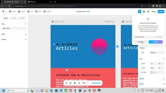Viewport: 166px width, 93px height.
Task: Open the Height Fit dropdown
Action: [x=161, y=68]
